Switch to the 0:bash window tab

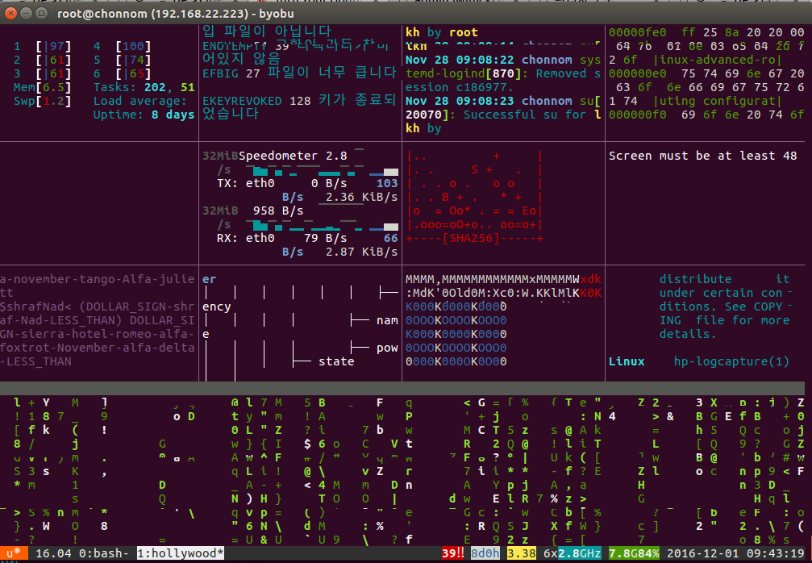click(103, 553)
